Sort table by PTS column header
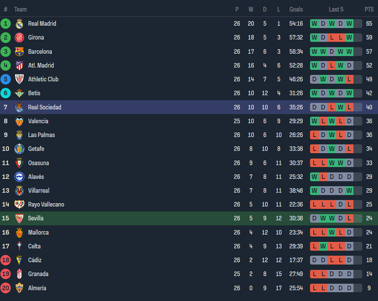This screenshot has height=301, width=378. tap(369, 9)
